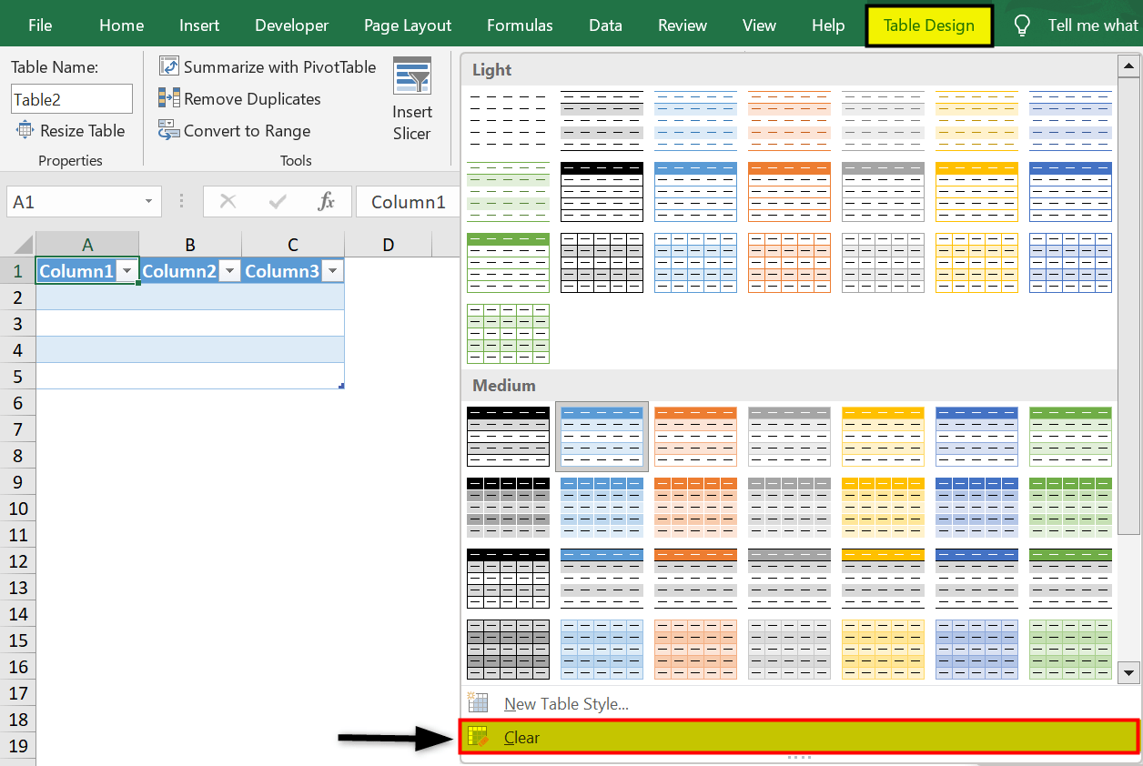This screenshot has width=1143, height=766.
Task: Click the Resize Table command
Action: pyautogui.click(x=80, y=130)
